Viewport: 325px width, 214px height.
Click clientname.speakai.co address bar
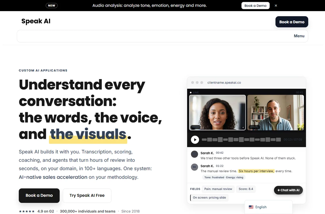224,83
